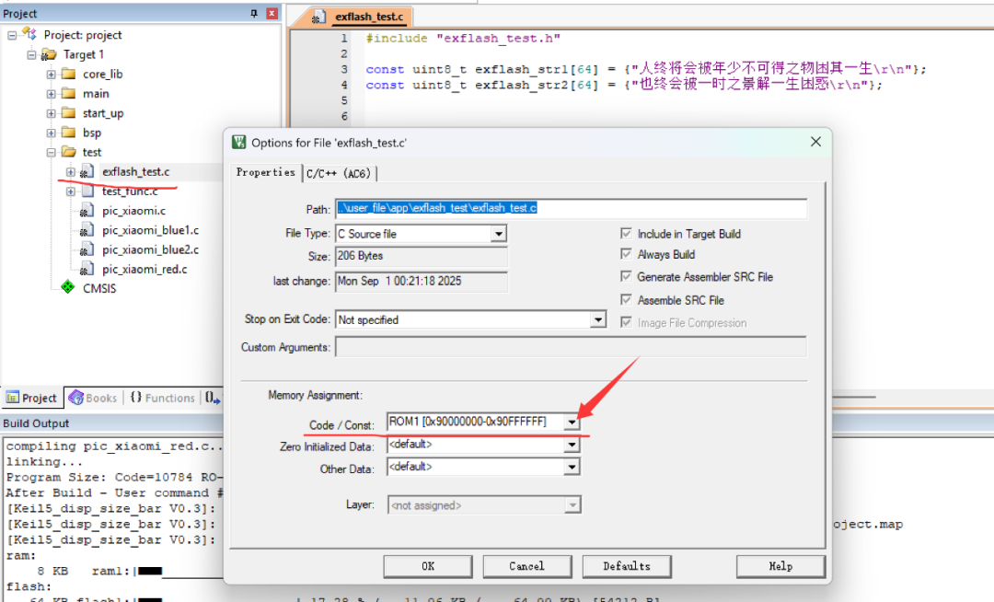Click the core_lib folder icon
This screenshot has width=994, height=602.
tap(68, 75)
